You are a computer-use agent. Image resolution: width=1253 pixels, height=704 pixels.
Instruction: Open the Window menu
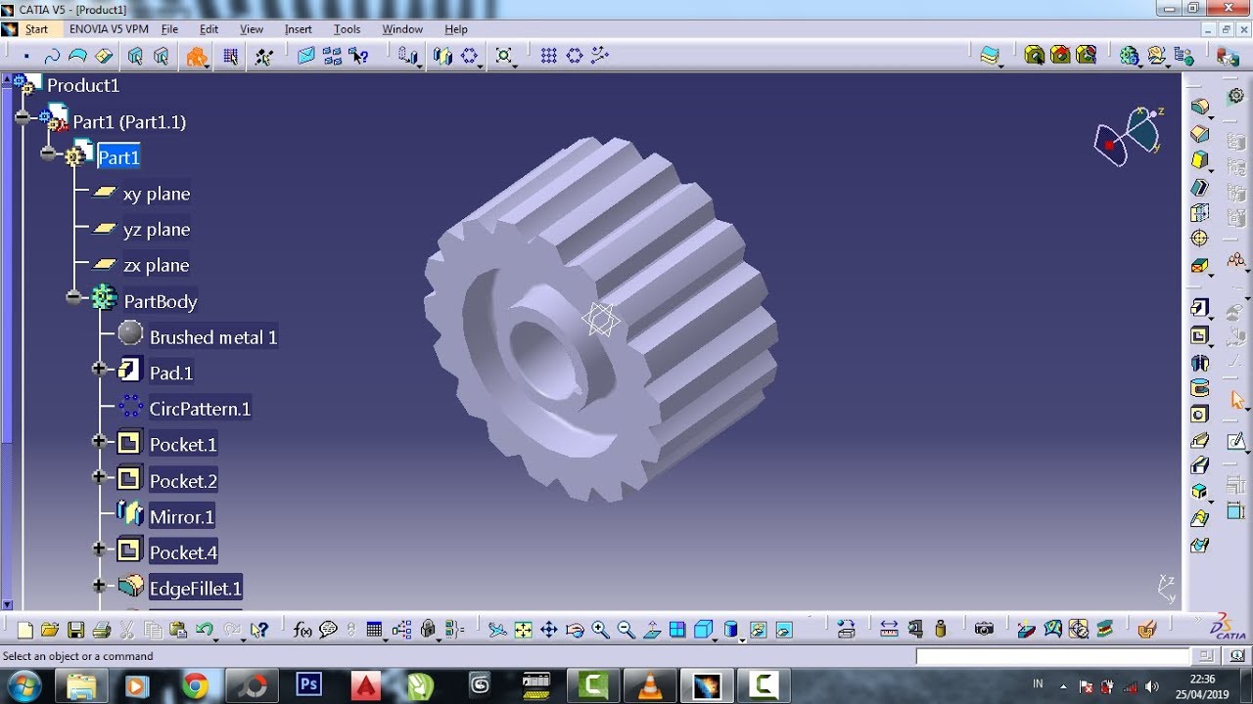tap(402, 29)
